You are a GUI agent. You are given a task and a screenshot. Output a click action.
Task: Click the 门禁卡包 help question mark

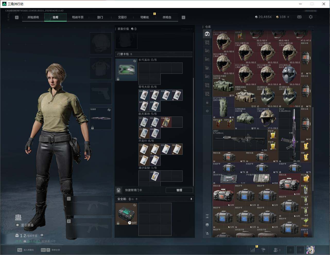[x=131, y=54]
